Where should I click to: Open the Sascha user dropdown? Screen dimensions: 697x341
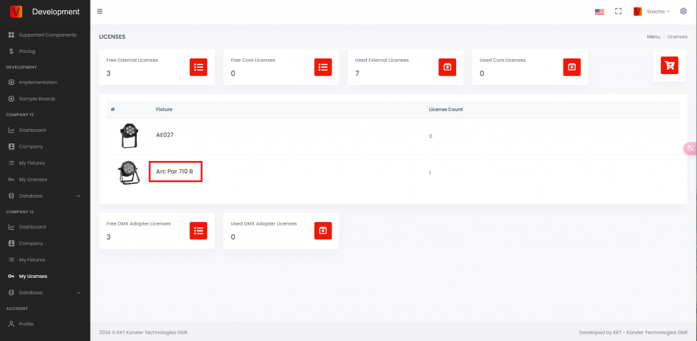coord(652,12)
